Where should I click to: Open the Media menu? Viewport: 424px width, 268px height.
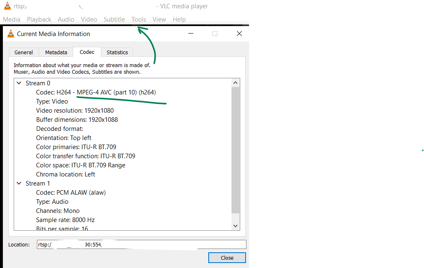tap(12, 19)
